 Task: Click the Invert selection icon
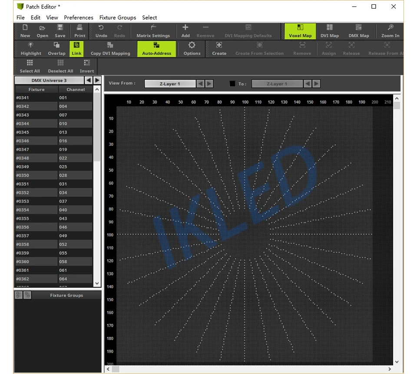click(x=87, y=66)
